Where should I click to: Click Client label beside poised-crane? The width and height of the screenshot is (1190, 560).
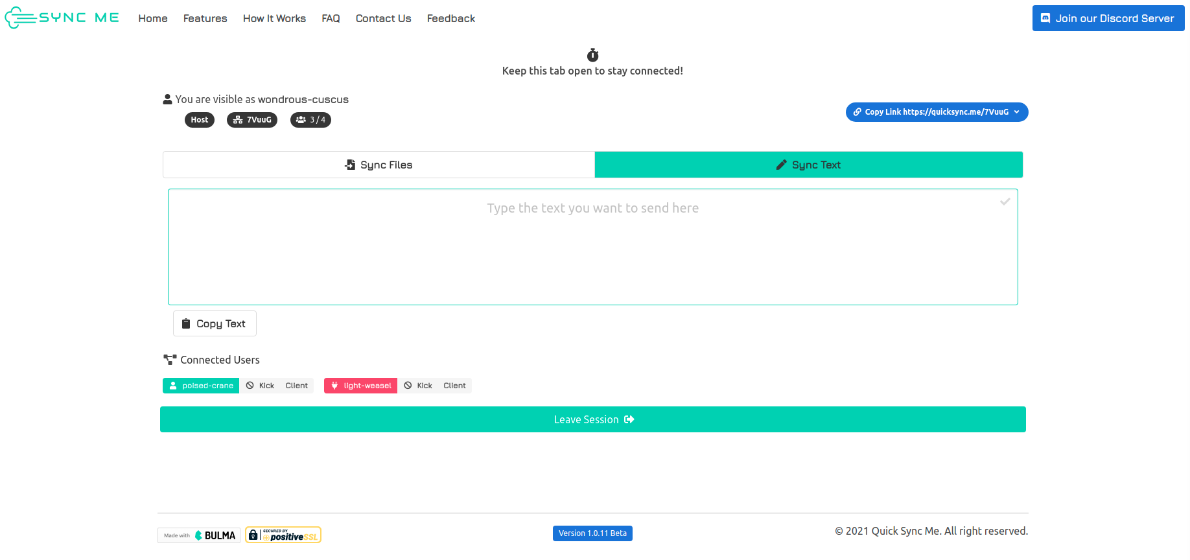[x=297, y=386]
